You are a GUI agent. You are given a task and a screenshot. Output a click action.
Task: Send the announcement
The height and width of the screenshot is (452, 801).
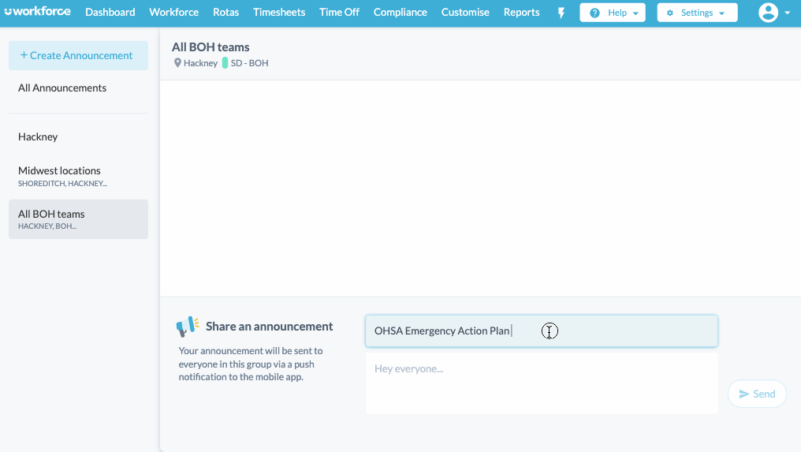[x=757, y=394]
